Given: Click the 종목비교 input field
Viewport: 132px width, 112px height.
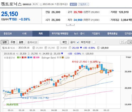Looking at the screenshot, I should coord(49,42).
